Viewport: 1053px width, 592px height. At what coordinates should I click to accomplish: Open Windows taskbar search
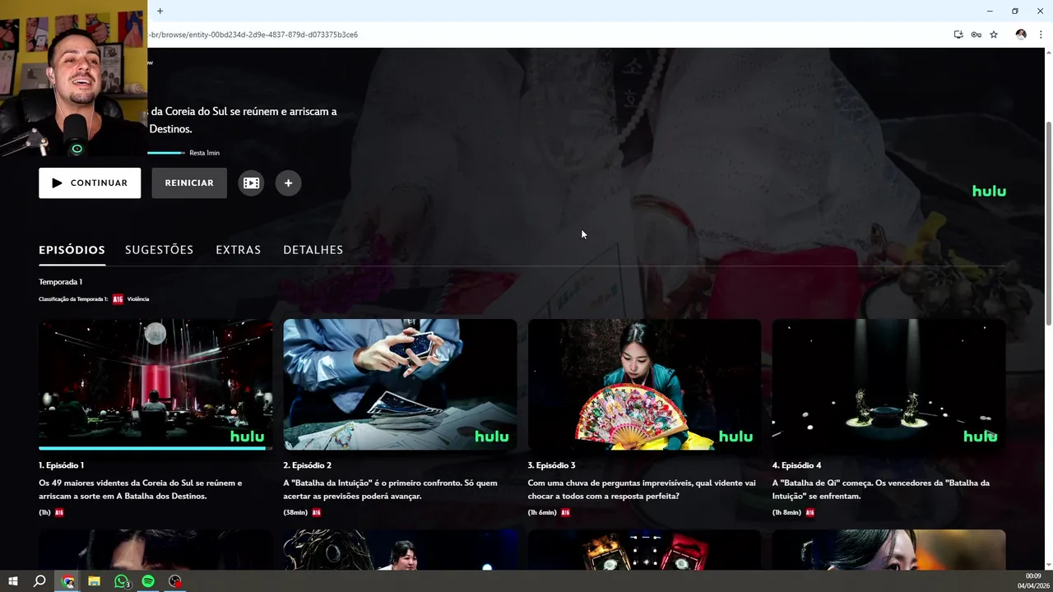[39, 581]
